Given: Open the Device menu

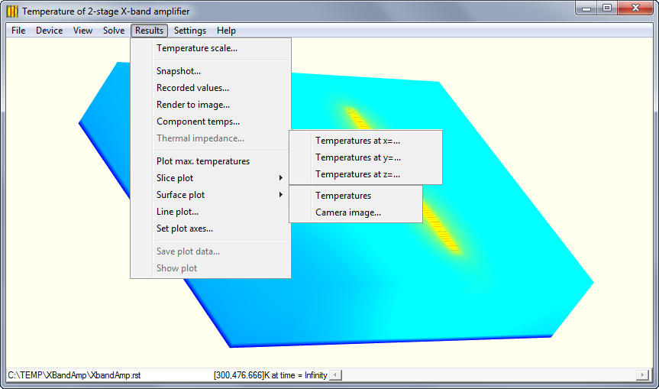Looking at the screenshot, I should (x=49, y=31).
